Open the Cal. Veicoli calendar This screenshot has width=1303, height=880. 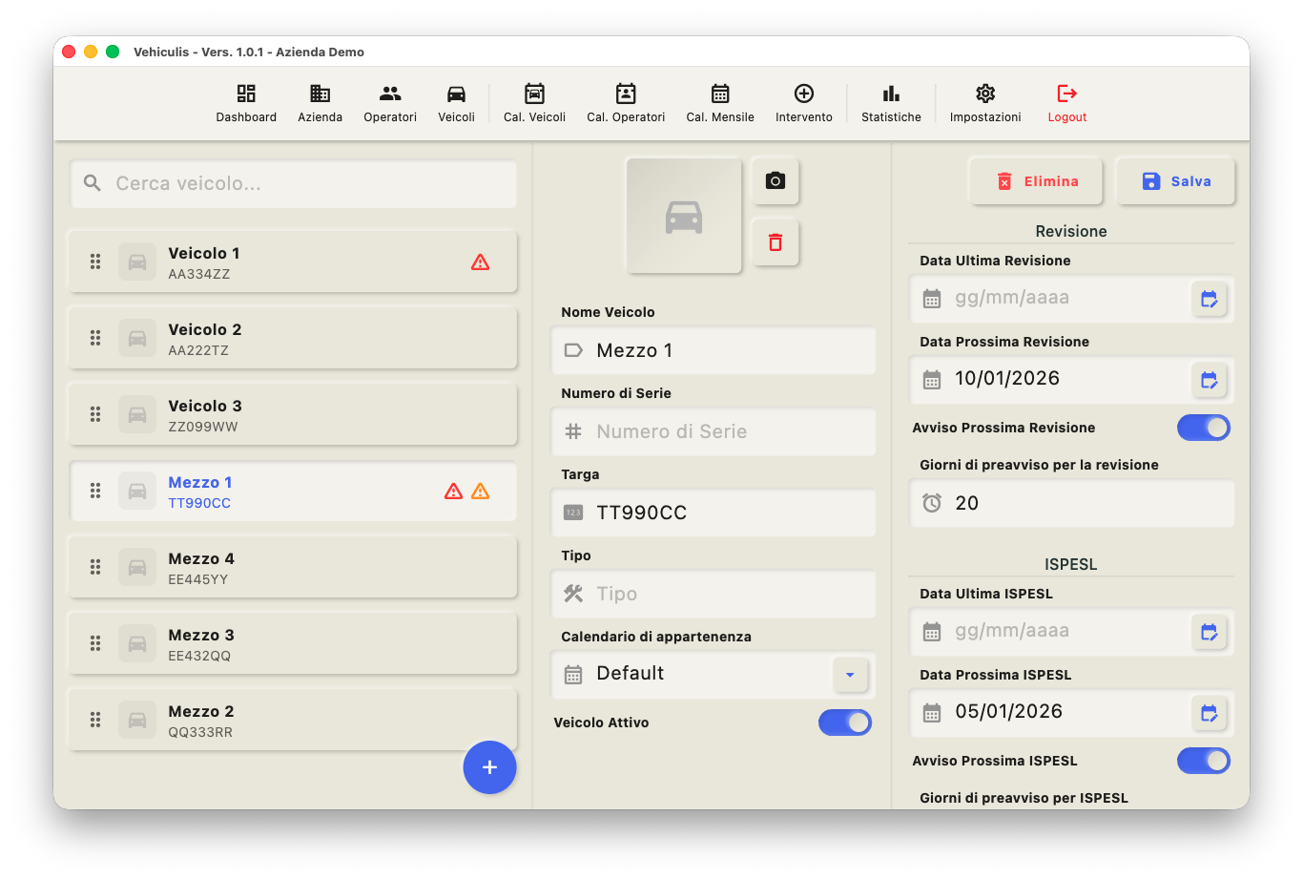pos(534,103)
